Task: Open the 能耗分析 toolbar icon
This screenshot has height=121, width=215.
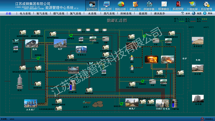Action: (x=106, y=4)
